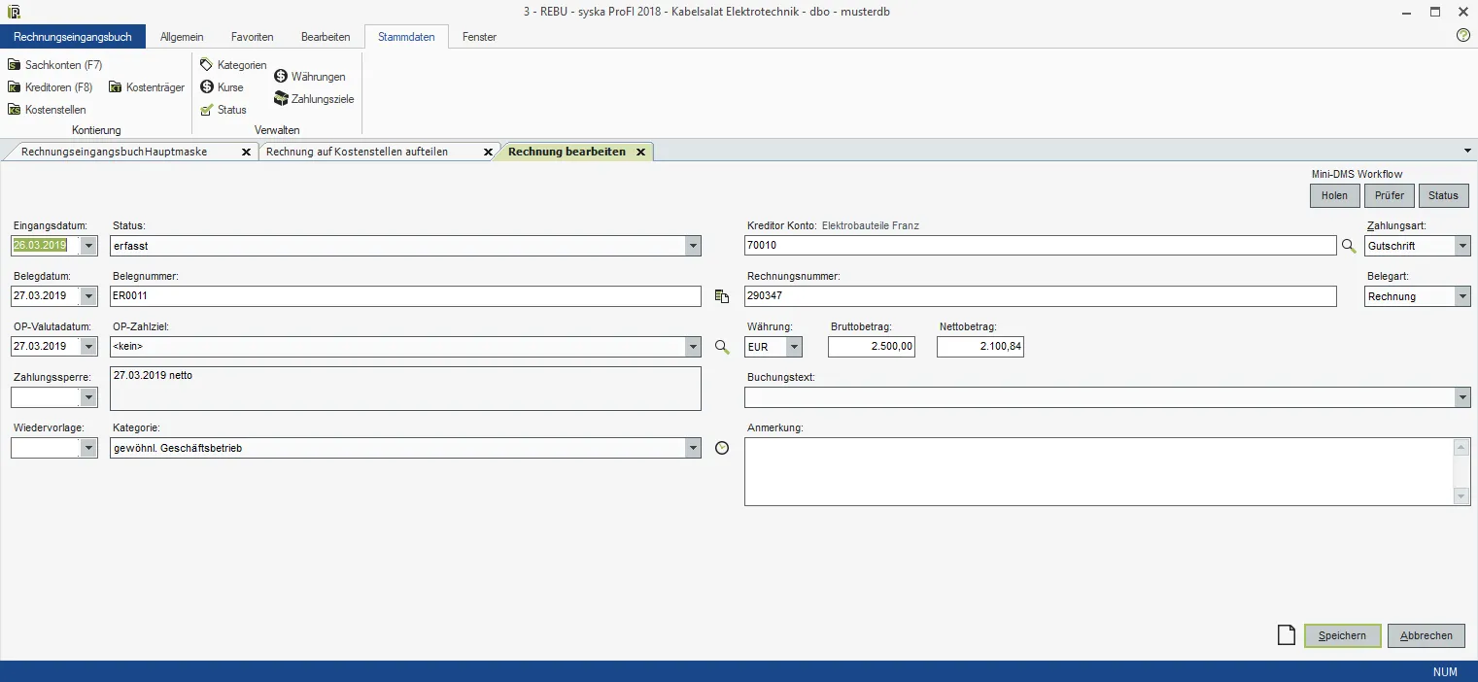This screenshot has height=682, width=1478.
Task: Open the Wiedervorlage date dropdown
Action: tap(89, 448)
